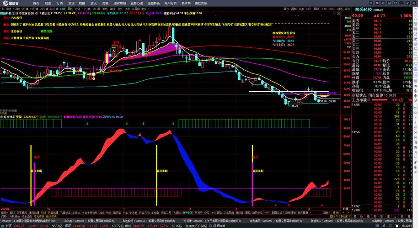
Task: Select the 主进出 indicator tab
Action: (76, 212)
